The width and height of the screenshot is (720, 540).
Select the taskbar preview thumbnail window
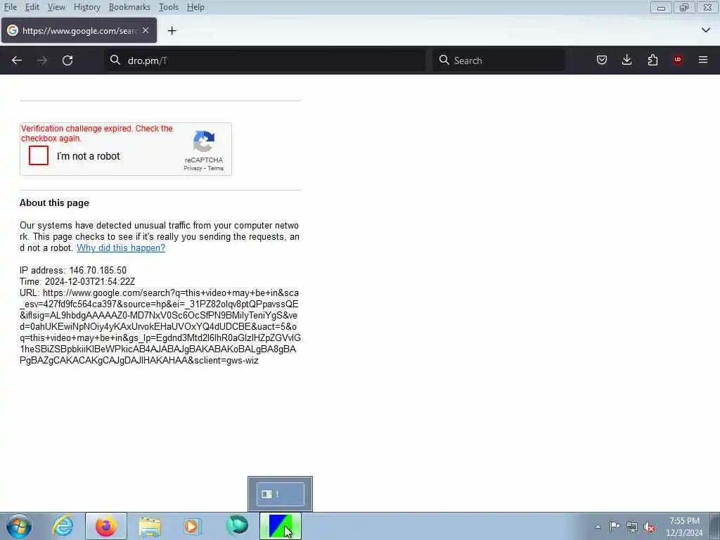click(280, 494)
